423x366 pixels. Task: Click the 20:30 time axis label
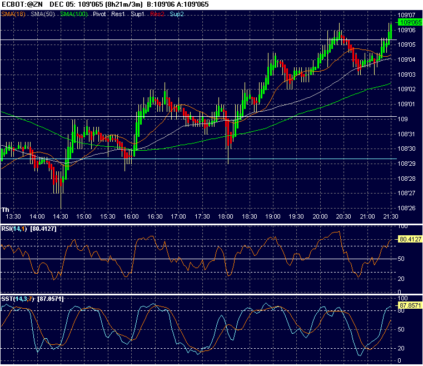(344, 217)
